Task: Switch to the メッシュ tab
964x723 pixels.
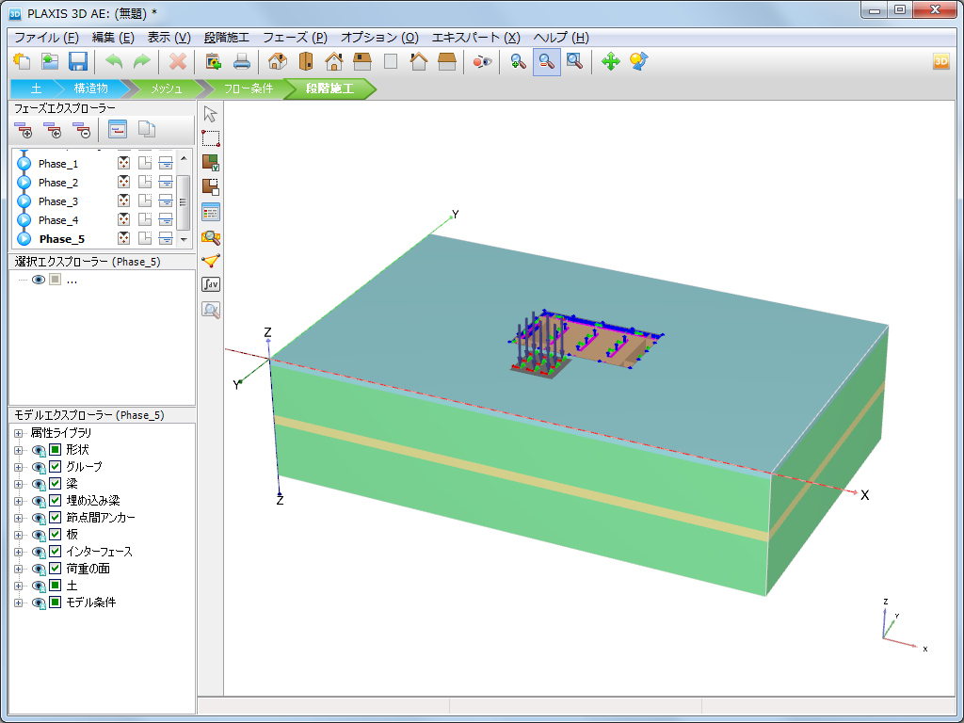Action: [x=167, y=88]
